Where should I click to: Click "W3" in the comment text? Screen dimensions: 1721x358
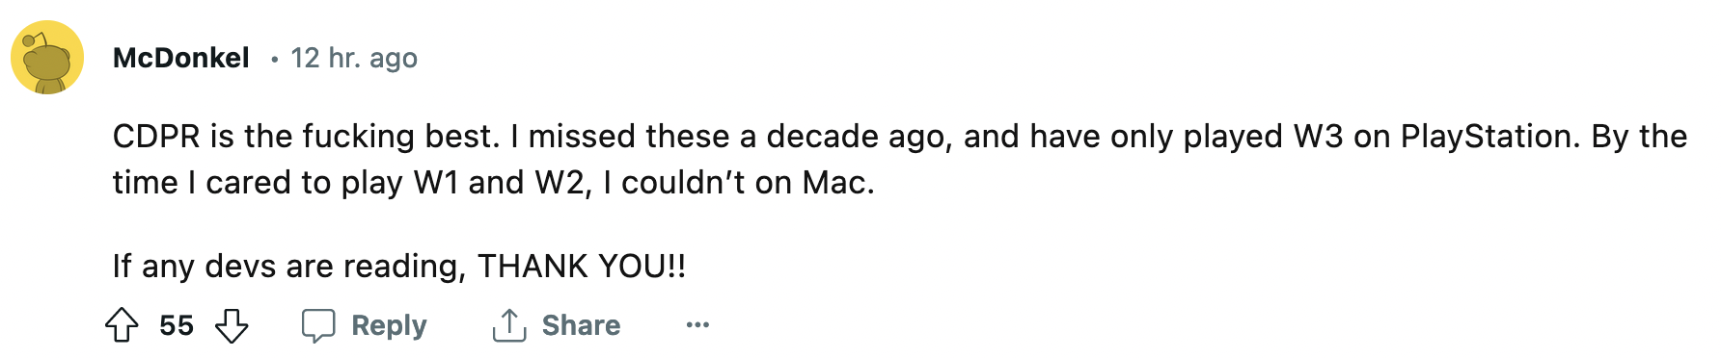[1319, 137]
